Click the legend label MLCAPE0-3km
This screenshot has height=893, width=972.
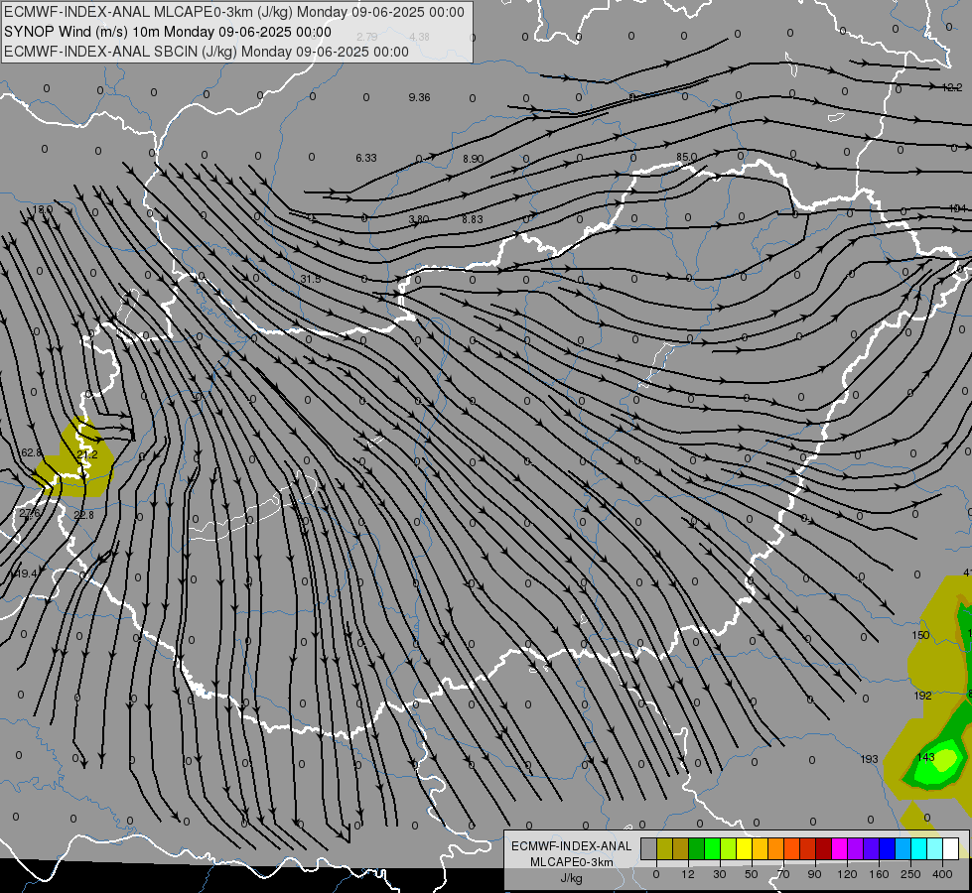pos(572,862)
